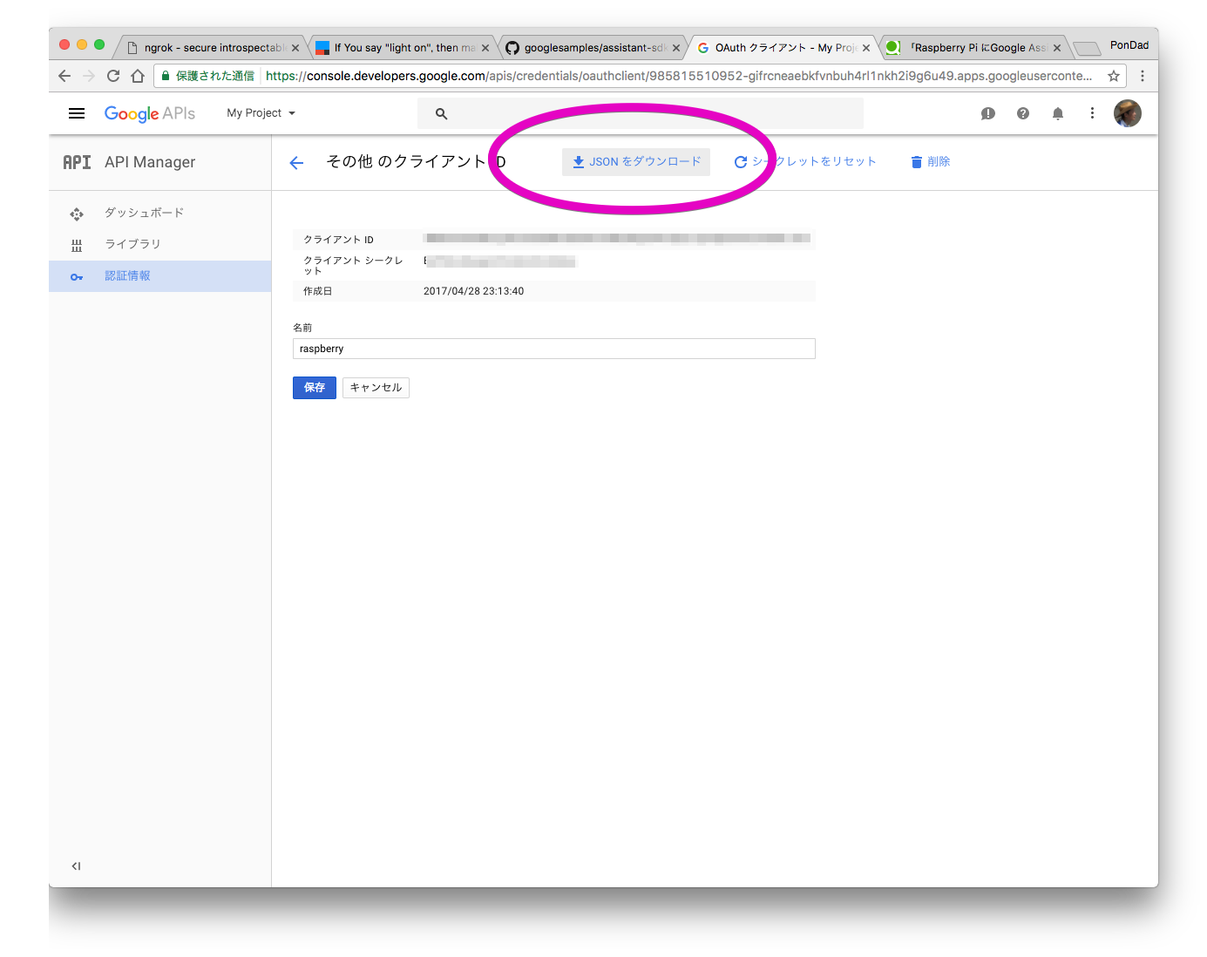Click the 認証情報 key icon in sidebar
The width and height of the screenshot is (1207, 957).
77,276
